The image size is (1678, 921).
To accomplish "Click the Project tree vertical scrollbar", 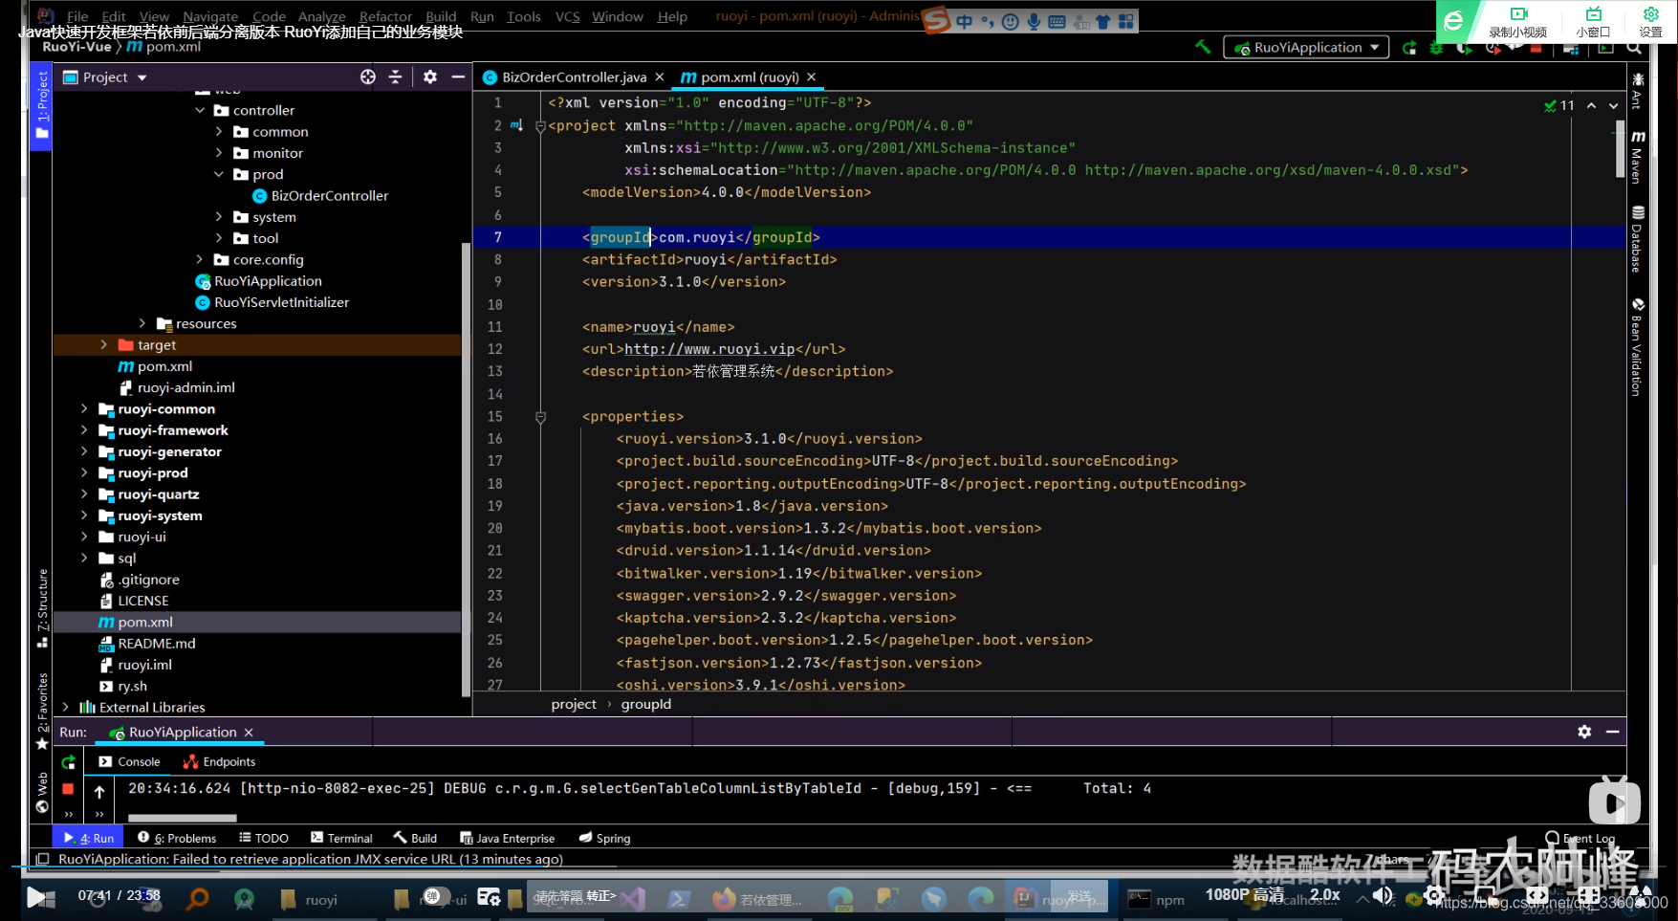I will click(x=466, y=469).
